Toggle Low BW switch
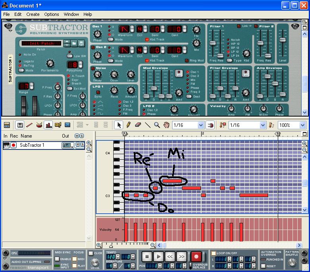310x272 pixels. (70, 56)
